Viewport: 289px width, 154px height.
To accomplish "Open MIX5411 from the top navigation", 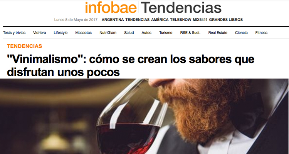I will 200,20.
